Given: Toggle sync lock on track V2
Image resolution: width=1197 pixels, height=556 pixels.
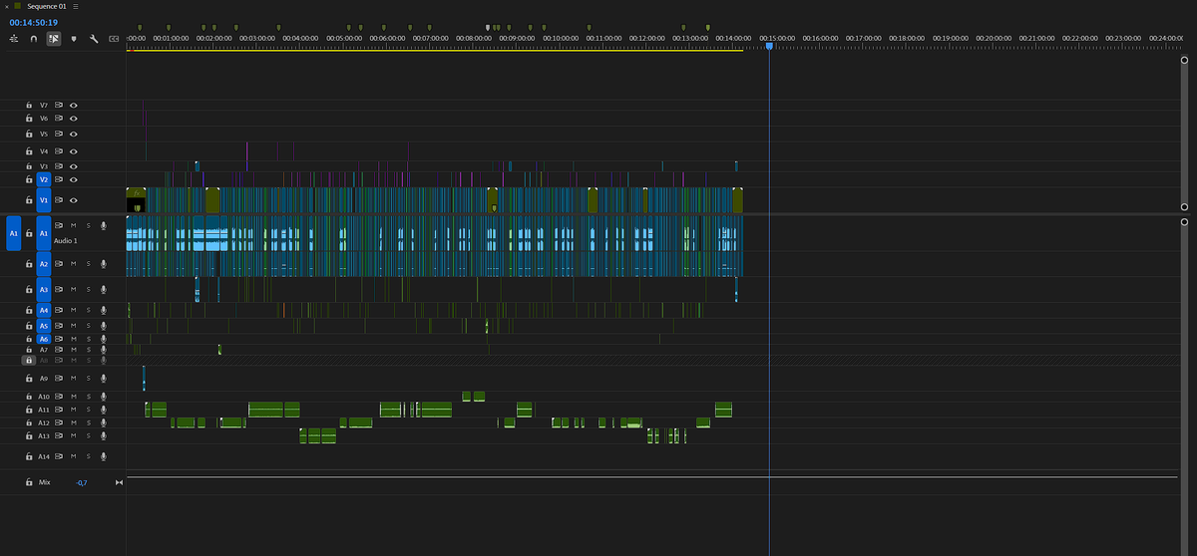Looking at the screenshot, I should click(59, 179).
